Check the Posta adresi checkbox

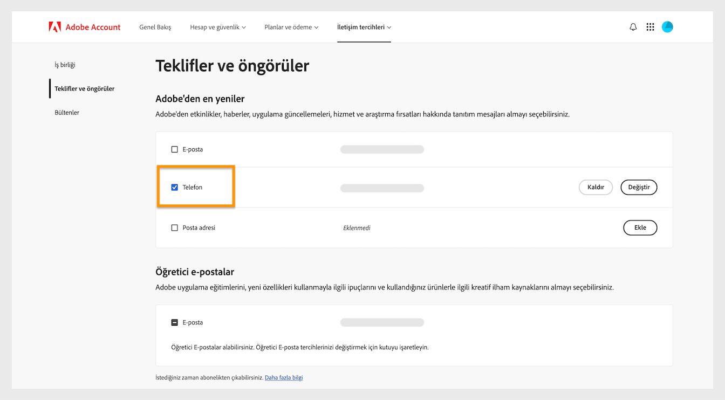point(174,227)
